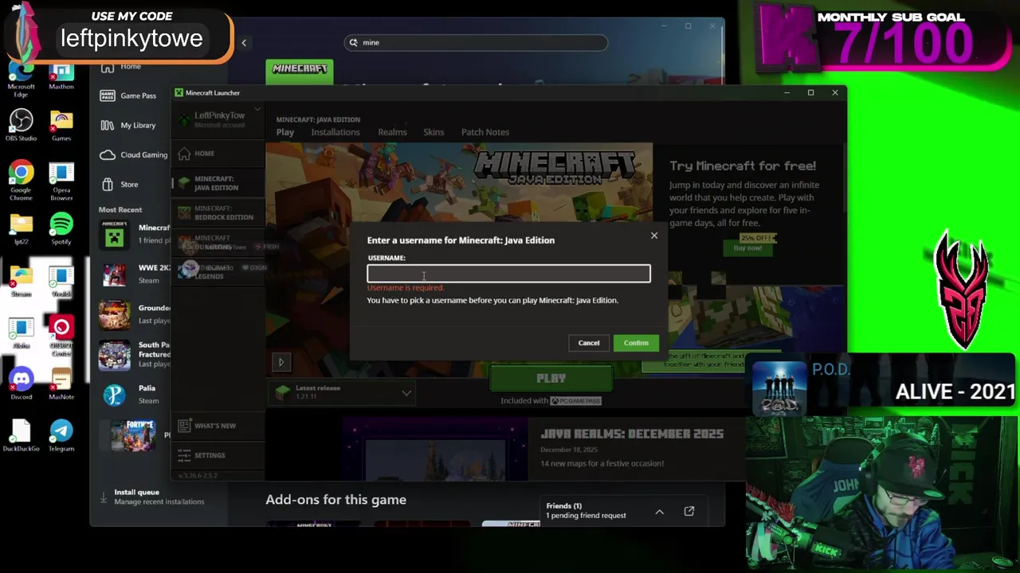Viewport: 1020px width, 573px height.
Task: Click the arrow button on banner
Action: point(280,362)
